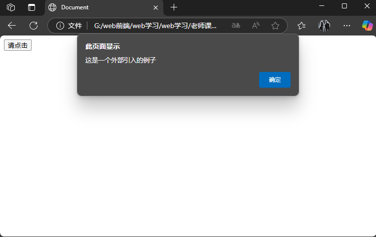This screenshot has width=376, height=237.
Task: Refresh the page
Action: coord(34,26)
